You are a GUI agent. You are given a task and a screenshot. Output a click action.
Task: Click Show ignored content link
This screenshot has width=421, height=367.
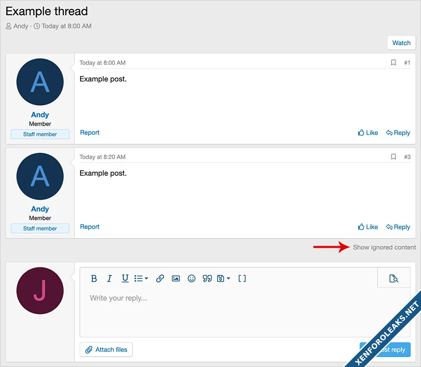(384, 247)
